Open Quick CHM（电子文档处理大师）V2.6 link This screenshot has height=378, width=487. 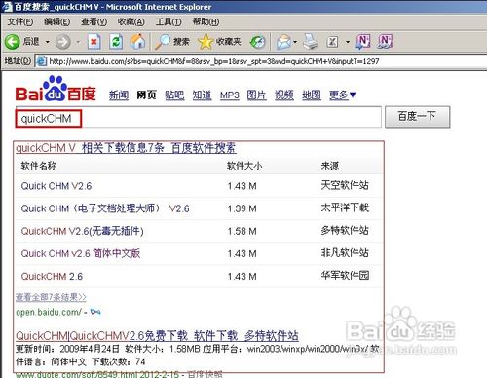point(105,208)
